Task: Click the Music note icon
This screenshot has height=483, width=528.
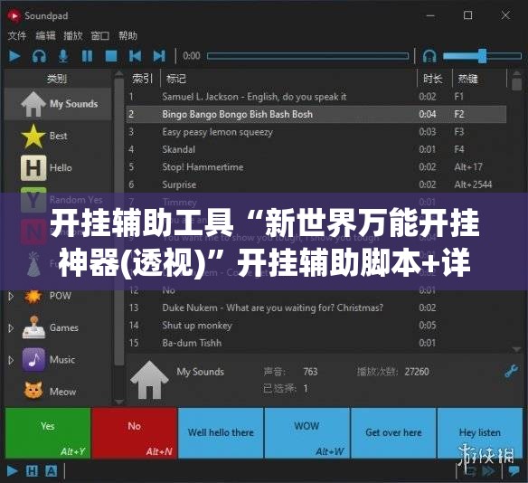Action: click(33, 359)
